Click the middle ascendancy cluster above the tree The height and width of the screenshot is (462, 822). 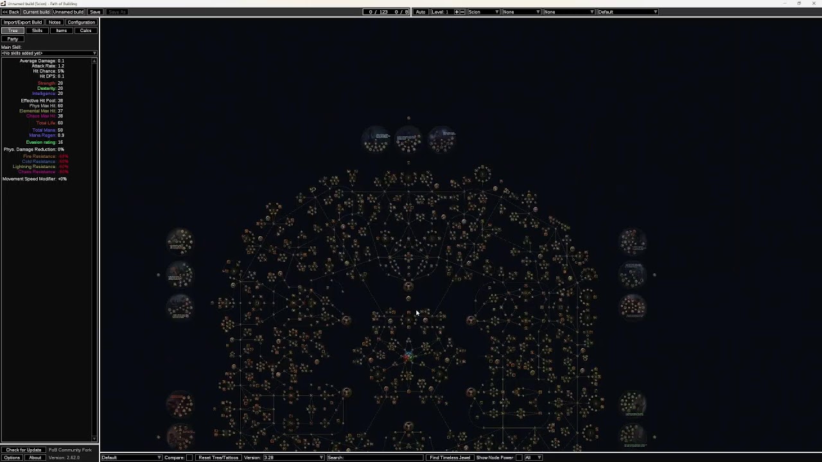pyautogui.click(x=408, y=139)
